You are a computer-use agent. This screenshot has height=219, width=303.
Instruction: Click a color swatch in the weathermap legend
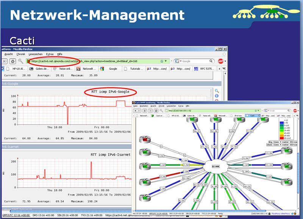(x=282, y=123)
